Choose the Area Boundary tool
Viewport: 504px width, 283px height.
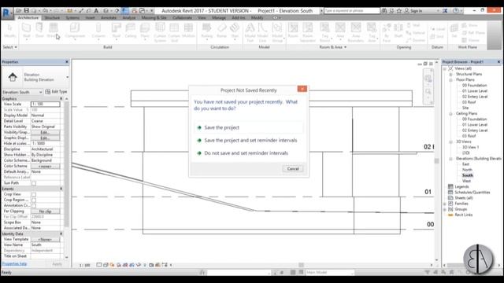tap(356, 32)
